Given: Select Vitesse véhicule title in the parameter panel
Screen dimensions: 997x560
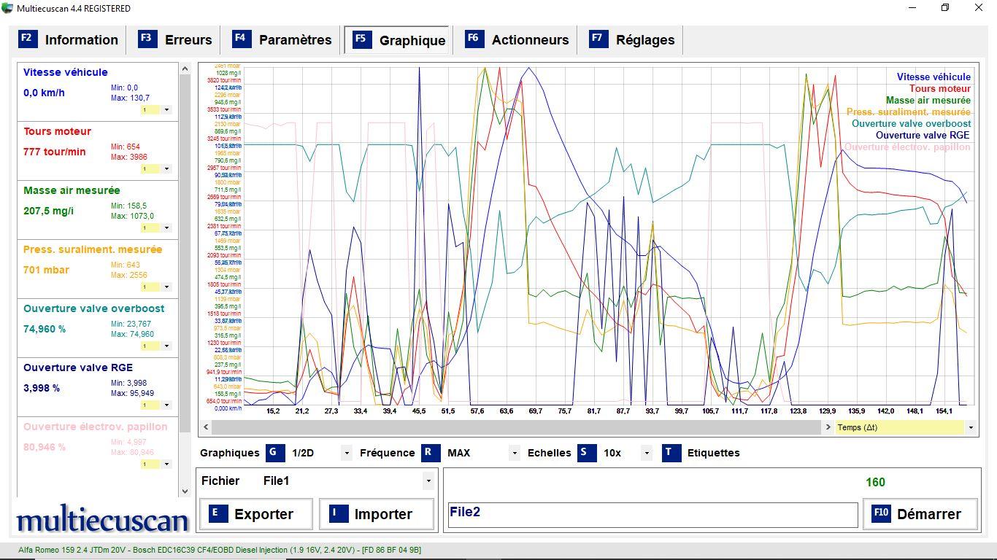Looking at the screenshot, I should tap(66, 72).
